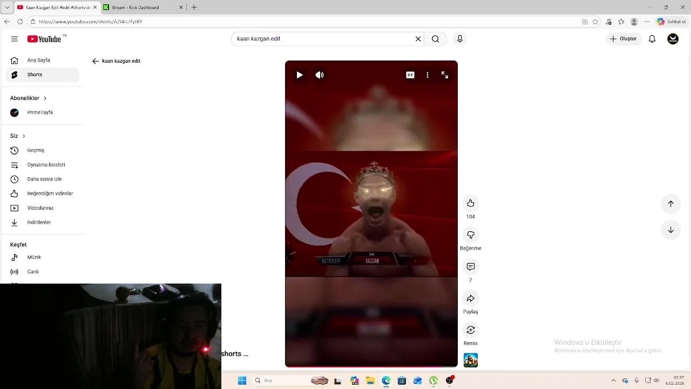Toggle closed captions on the short
The height and width of the screenshot is (389, 691).
(x=410, y=75)
